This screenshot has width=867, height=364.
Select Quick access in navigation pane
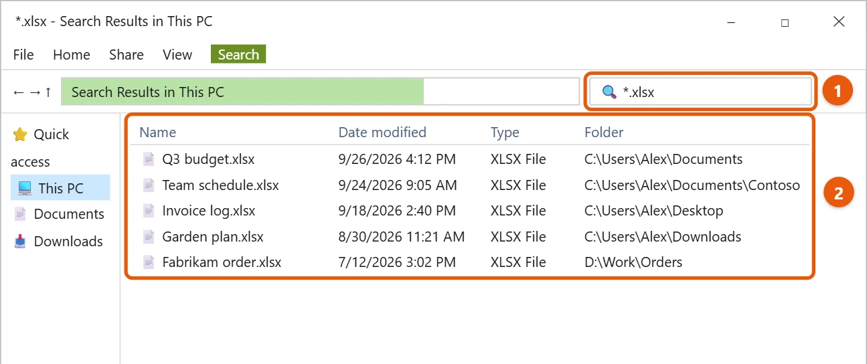coord(40,148)
